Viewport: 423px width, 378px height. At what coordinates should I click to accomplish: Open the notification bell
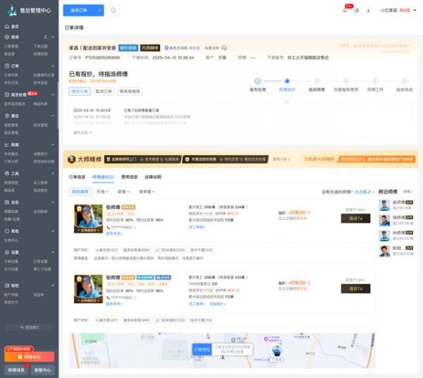(x=345, y=11)
